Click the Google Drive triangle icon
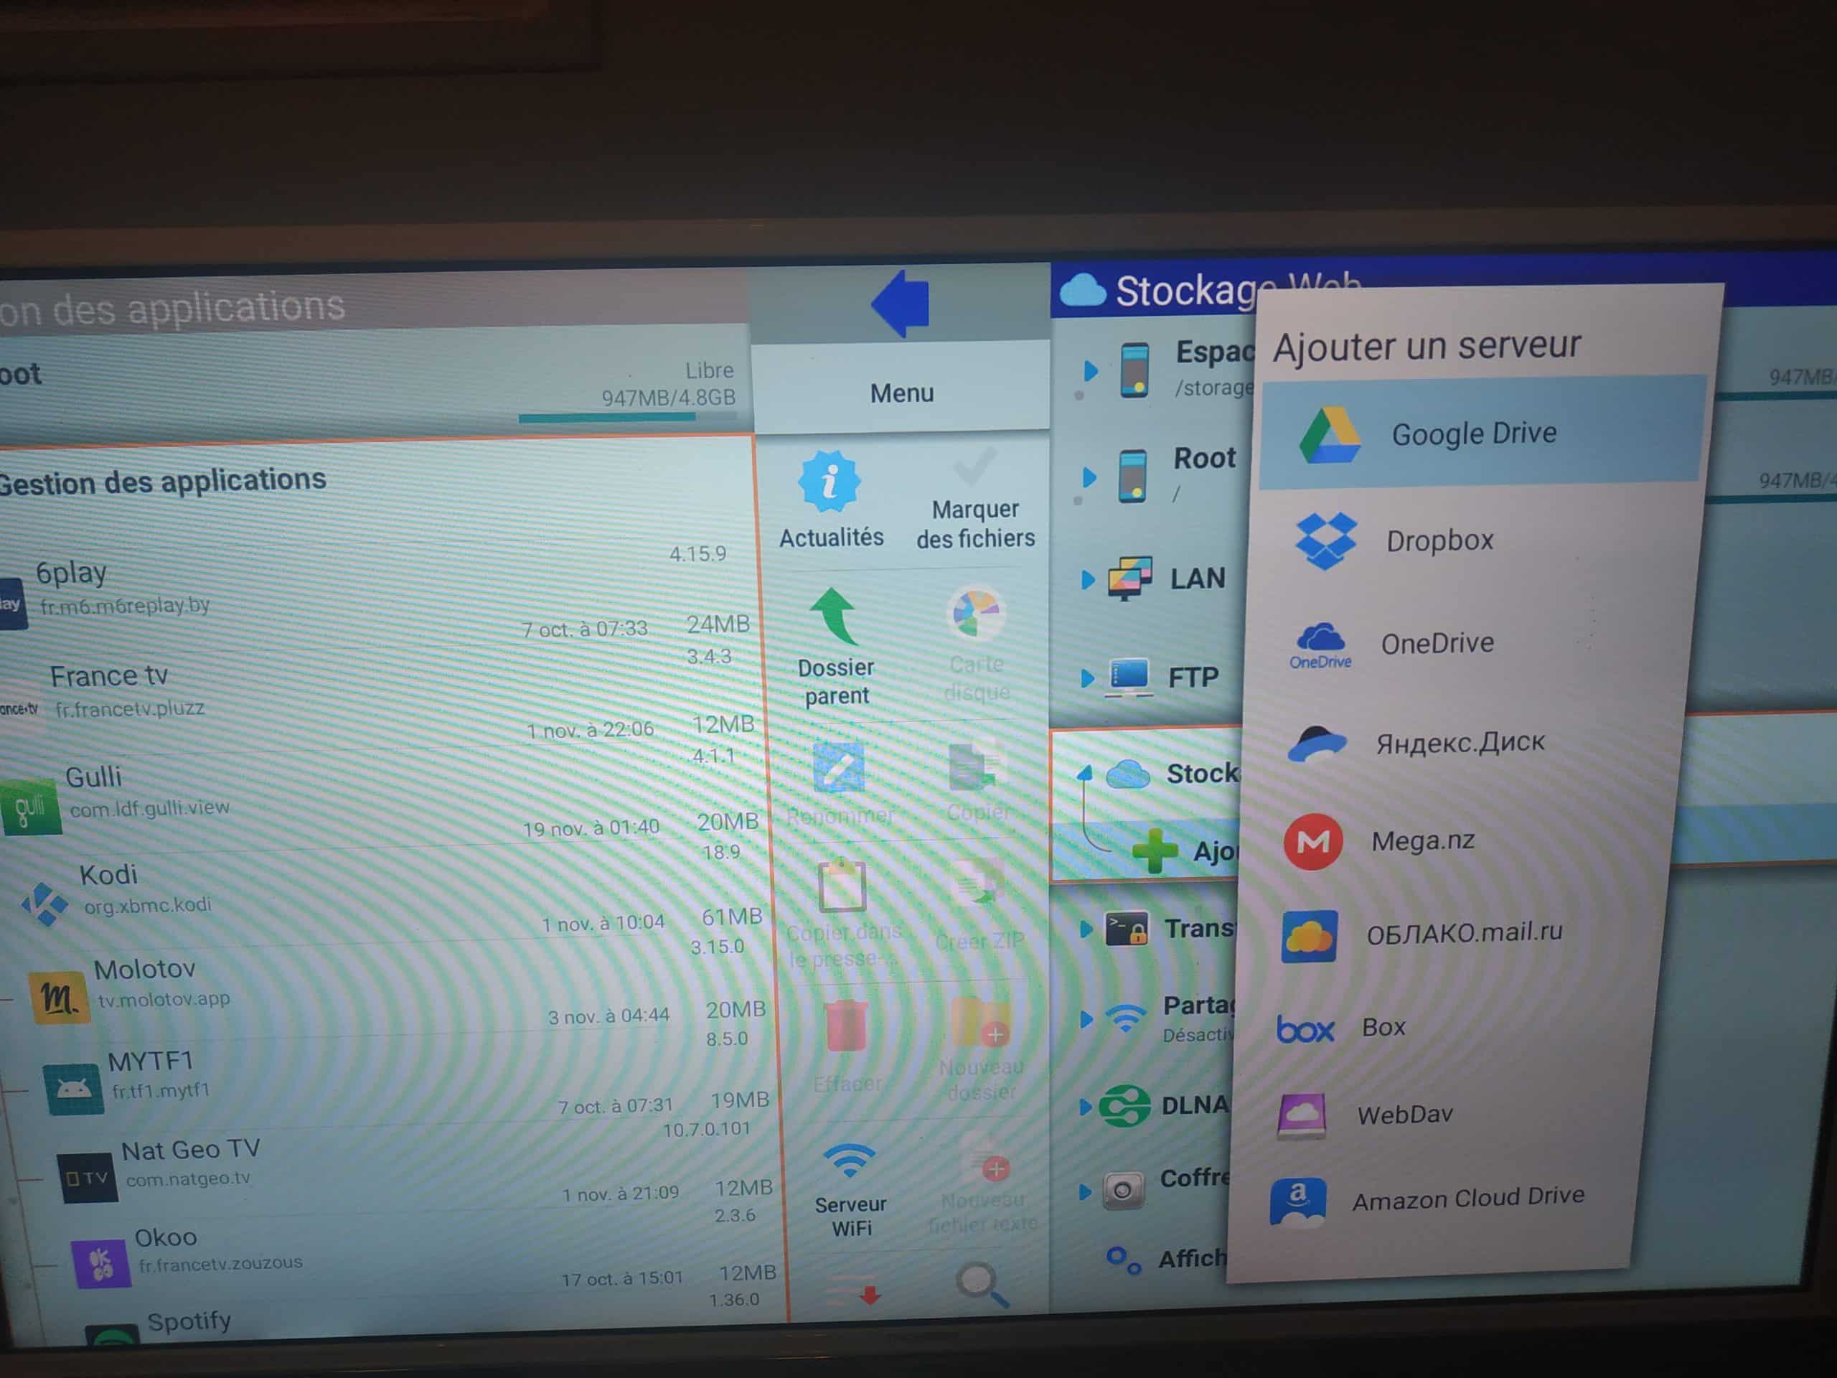 pos(1330,434)
